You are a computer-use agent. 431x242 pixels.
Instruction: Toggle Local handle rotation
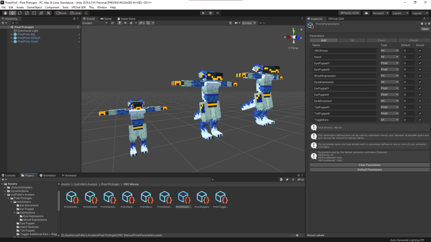pos(75,13)
